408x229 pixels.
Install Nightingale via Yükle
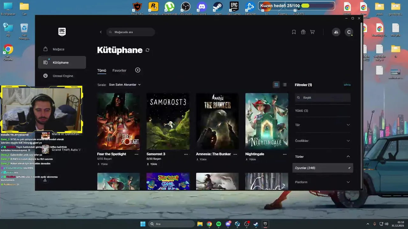pyautogui.click(x=251, y=159)
